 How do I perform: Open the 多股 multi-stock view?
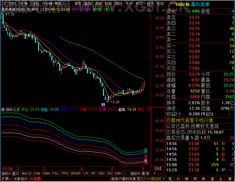click(98, 4)
